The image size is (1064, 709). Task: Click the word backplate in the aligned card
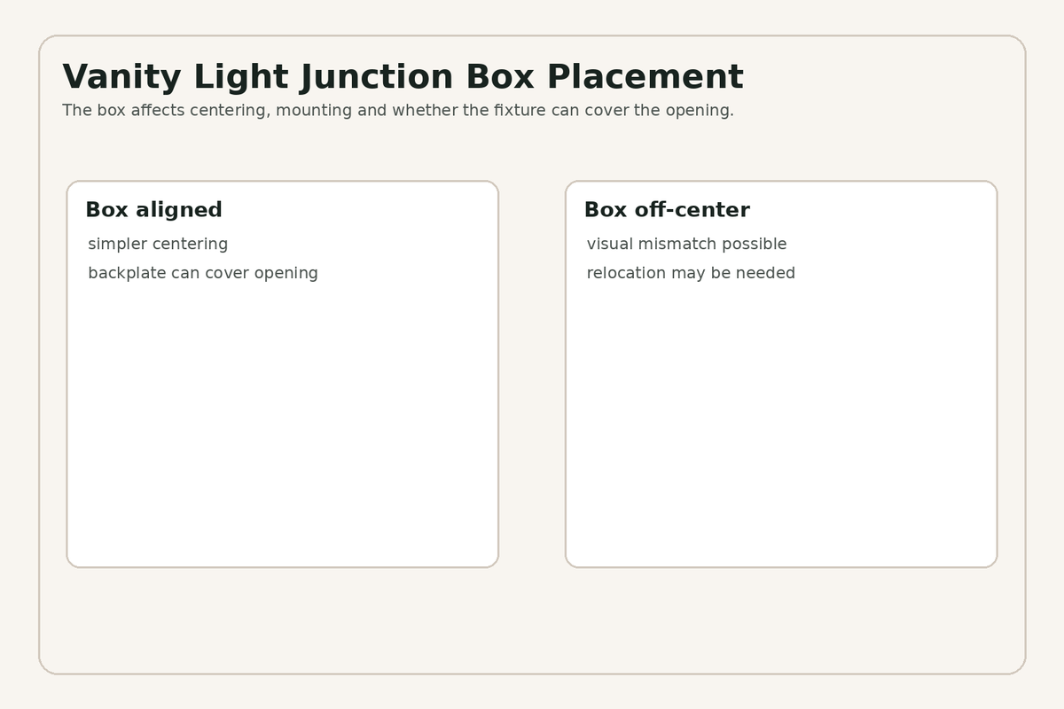point(127,273)
